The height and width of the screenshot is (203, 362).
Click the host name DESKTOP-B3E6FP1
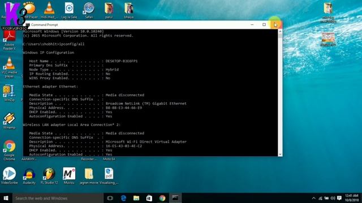coord(122,61)
